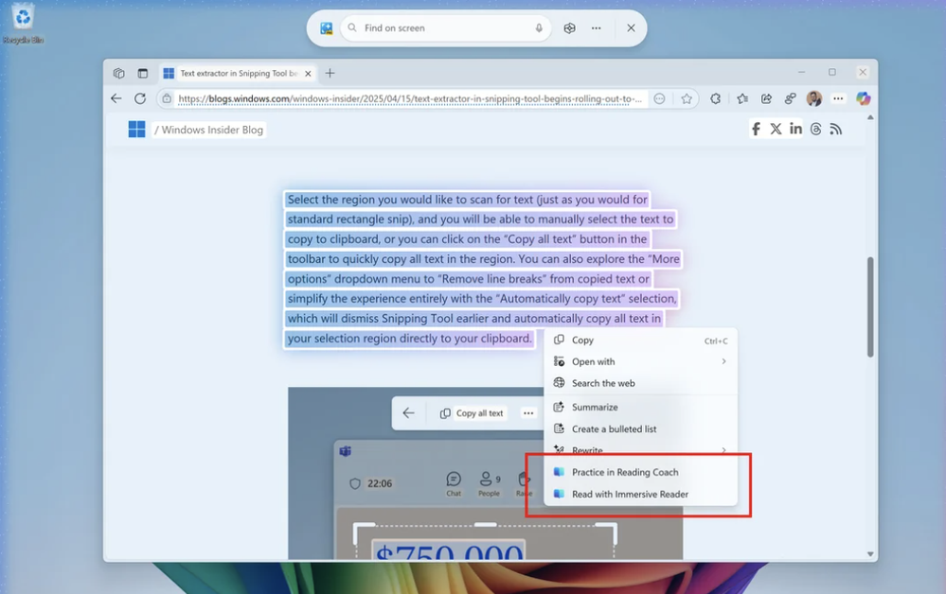This screenshot has height=594, width=946.
Task: Click the scroll up arrow on the page scrollbar
Action: (870, 117)
